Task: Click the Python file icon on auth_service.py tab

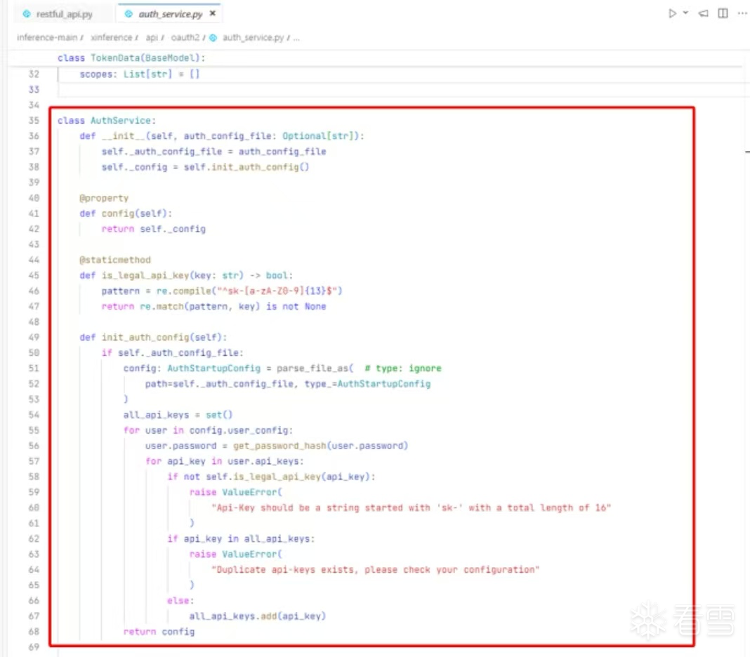Action: (x=129, y=14)
